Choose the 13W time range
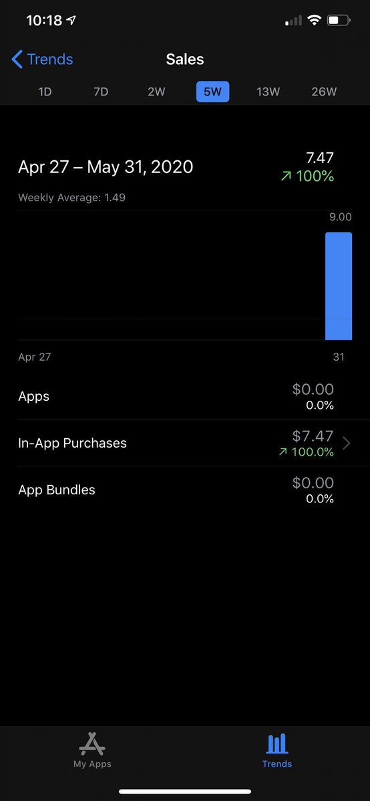This screenshot has height=801, width=370. pyautogui.click(x=268, y=92)
